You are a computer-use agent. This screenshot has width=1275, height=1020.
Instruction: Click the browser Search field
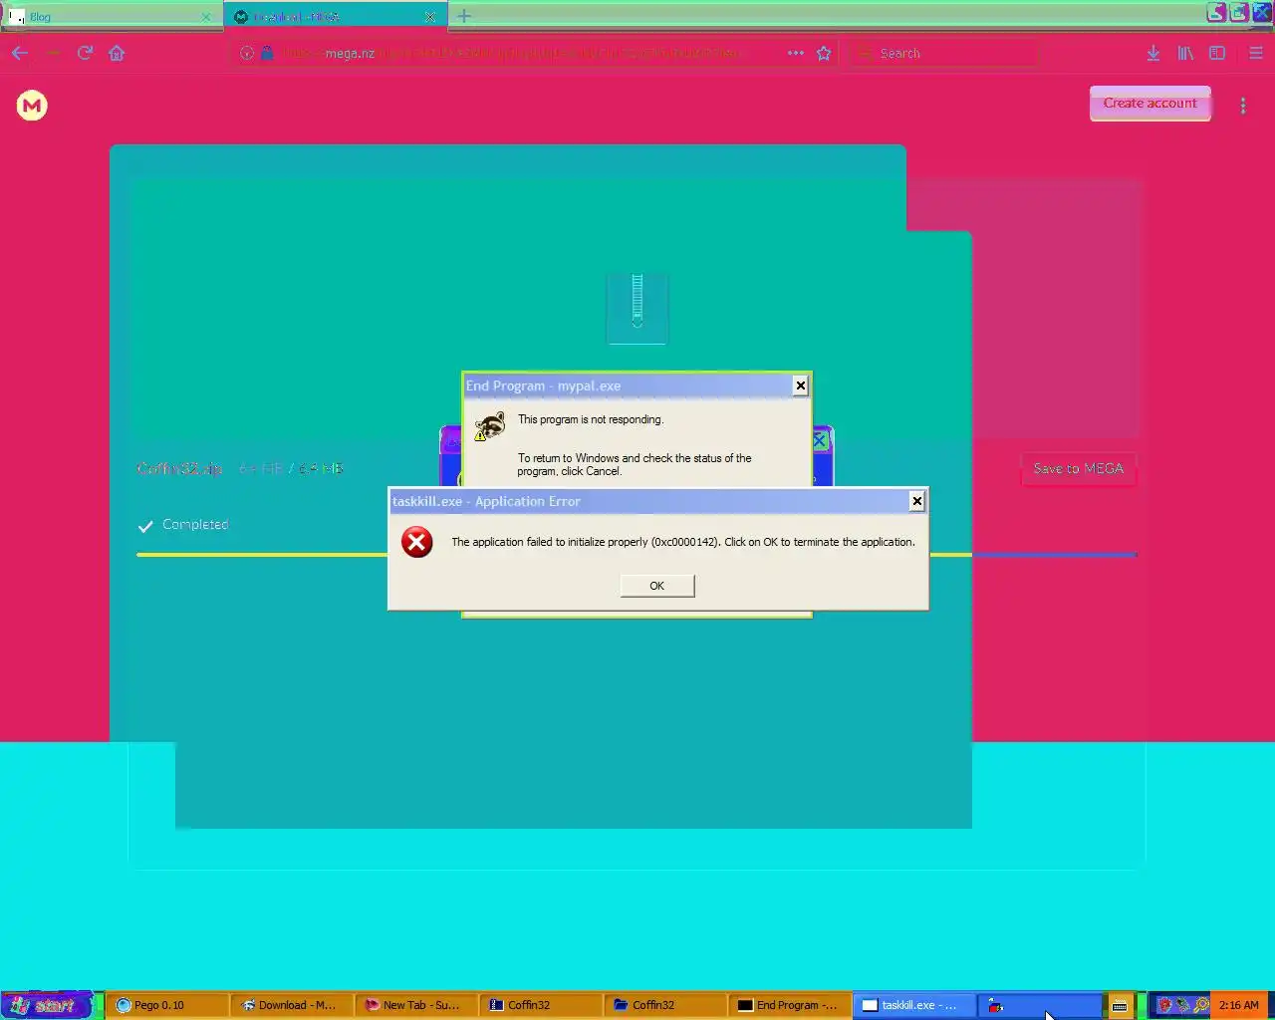944,53
